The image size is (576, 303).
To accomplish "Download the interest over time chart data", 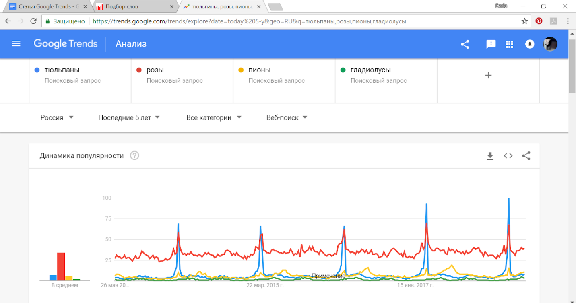I will (490, 156).
